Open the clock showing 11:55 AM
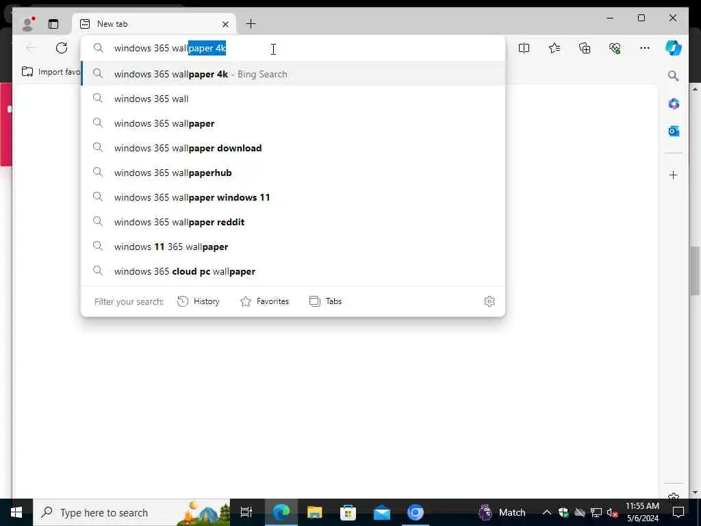This screenshot has width=701, height=526. point(642,512)
